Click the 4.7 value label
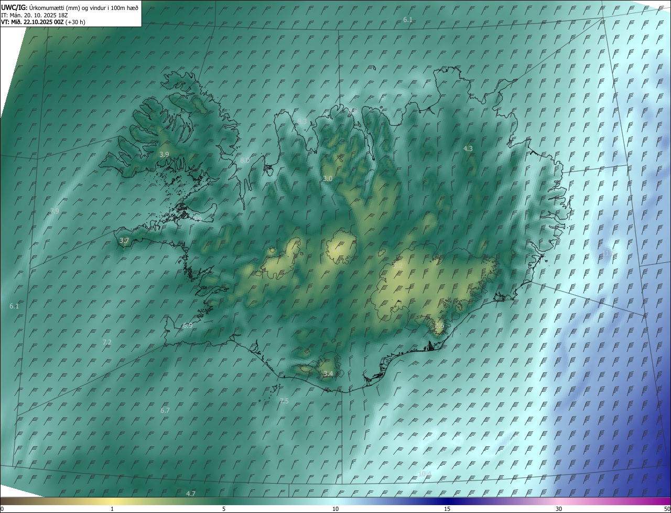The height and width of the screenshot is (513, 671). (191, 494)
